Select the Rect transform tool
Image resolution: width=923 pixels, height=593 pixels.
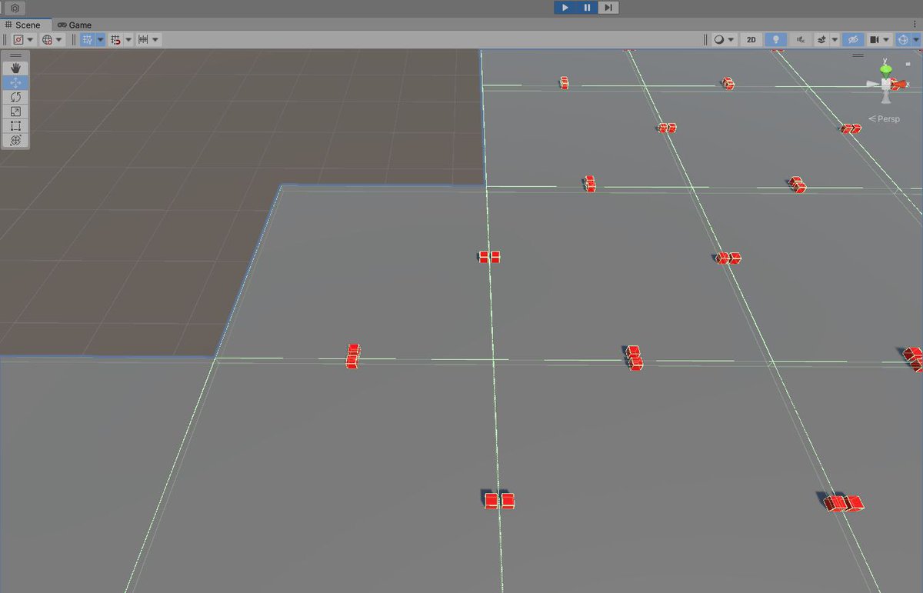point(15,126)
